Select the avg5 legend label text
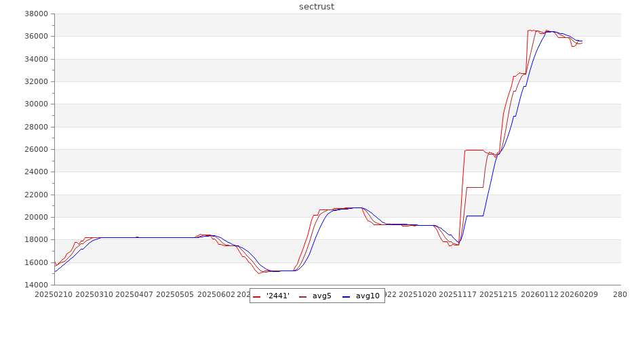The height and width of the screenshot is (339, 634). tap(322, 296)
